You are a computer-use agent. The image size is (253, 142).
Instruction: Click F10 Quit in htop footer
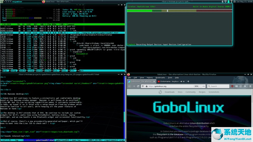(81, 70)
